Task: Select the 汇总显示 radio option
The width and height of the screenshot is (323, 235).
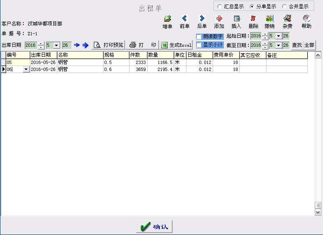Action: 220,7
